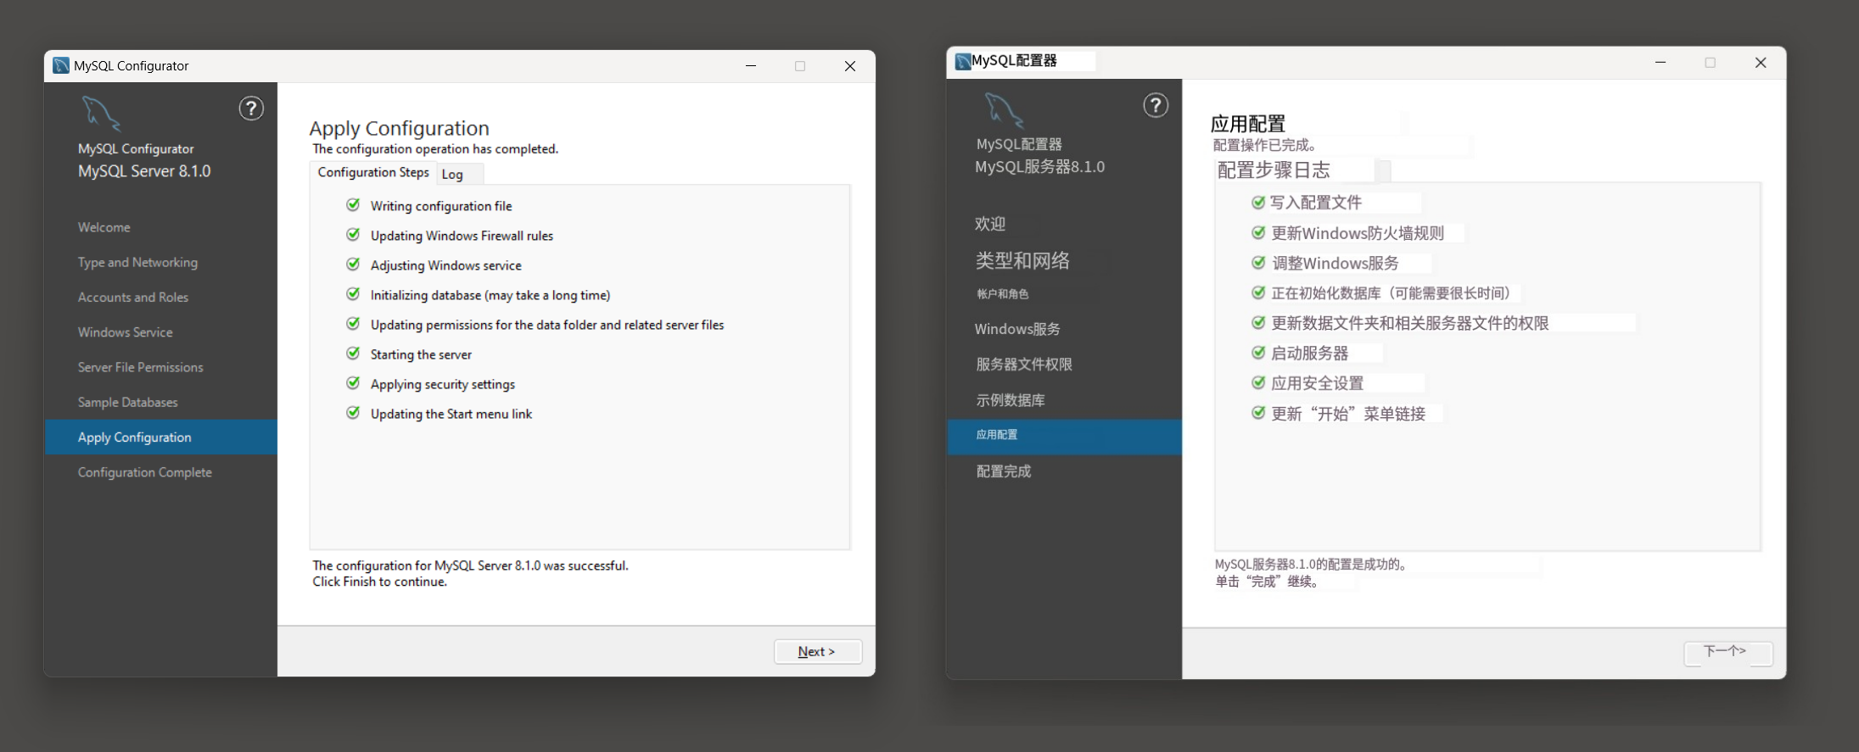This screenshot has height=752, width=1859.
Task: Click green check beside 应用安全设置
Action: [x=1258, y=382]
